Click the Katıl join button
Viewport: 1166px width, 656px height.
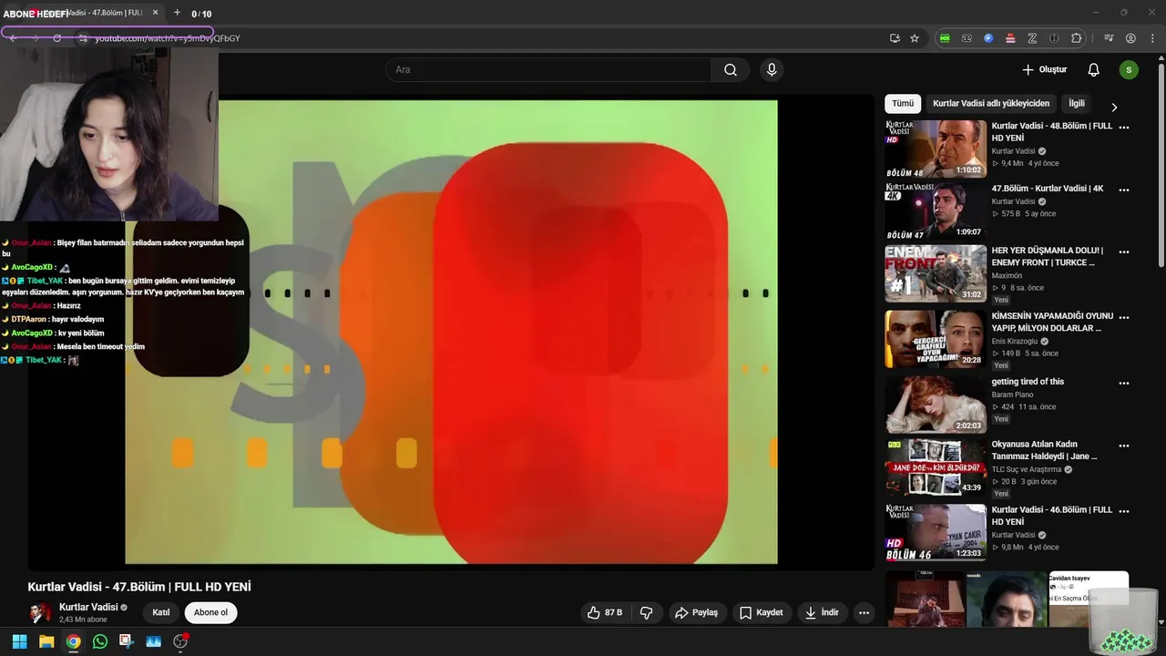[x=161, y=612]
